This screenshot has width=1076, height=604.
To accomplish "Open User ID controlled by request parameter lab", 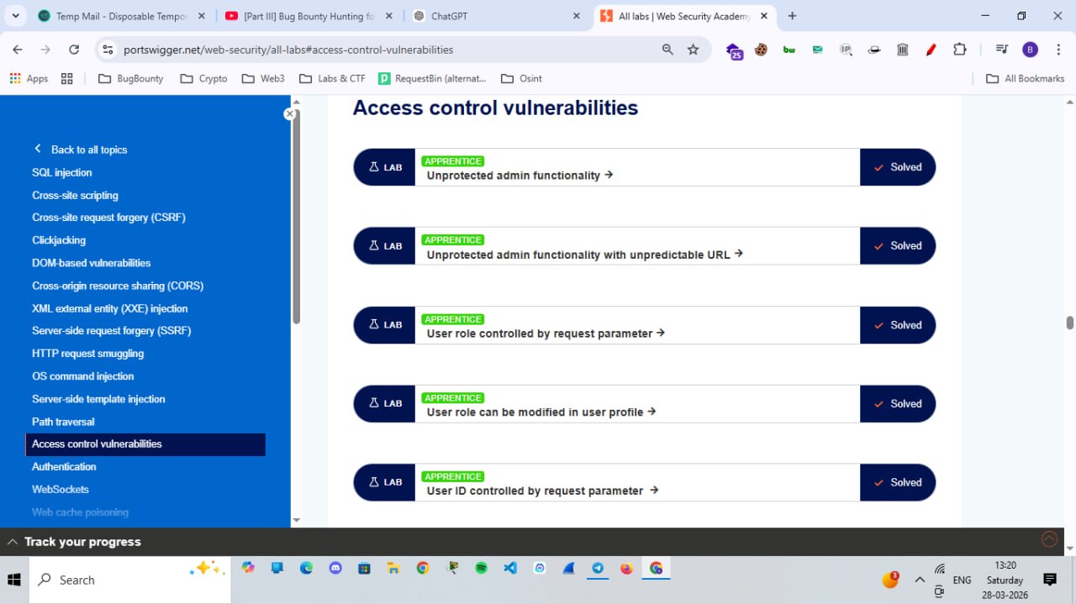I will coord(542,491).
